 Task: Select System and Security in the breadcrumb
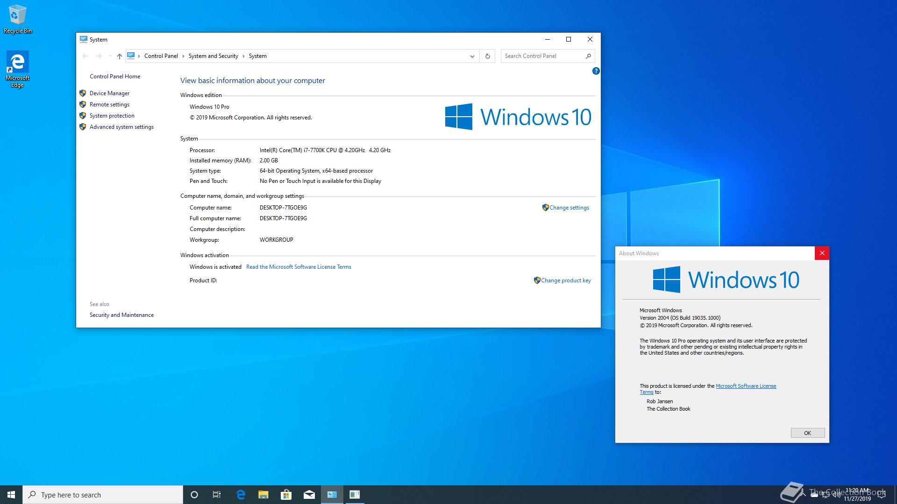coord(214,56)
